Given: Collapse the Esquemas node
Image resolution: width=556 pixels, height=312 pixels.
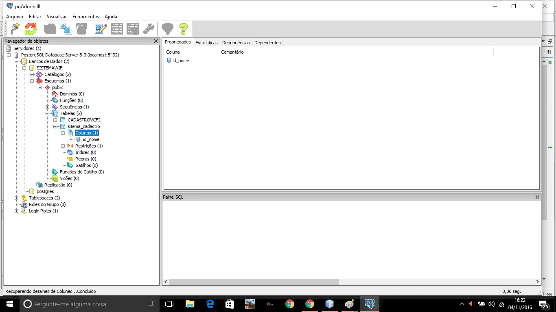Looking at the screenshot, I should point(32,81).
